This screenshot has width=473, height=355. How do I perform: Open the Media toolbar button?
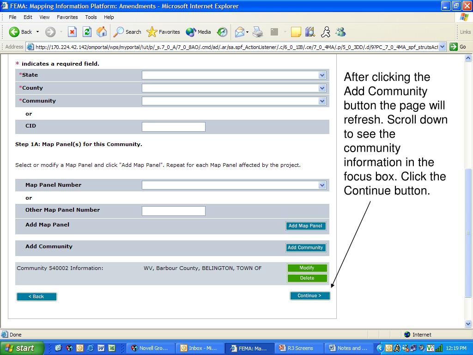(x=198, y=32)
